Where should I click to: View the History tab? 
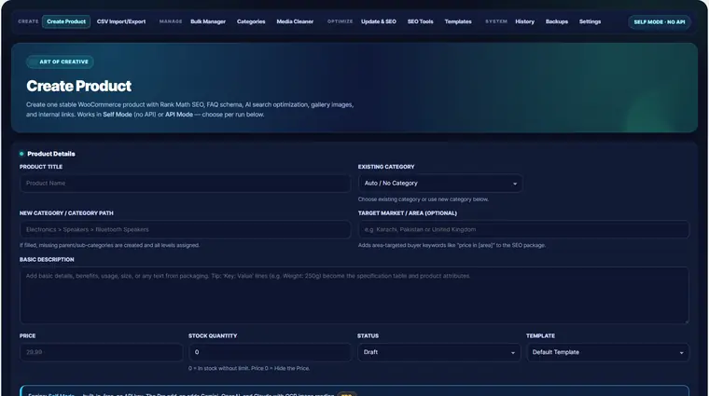[524, 21]
